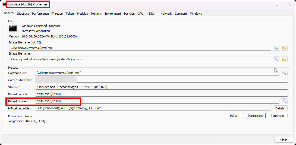The image size is (296, 145).
Task: Switch to the Statistics tab
Action: 23,14
